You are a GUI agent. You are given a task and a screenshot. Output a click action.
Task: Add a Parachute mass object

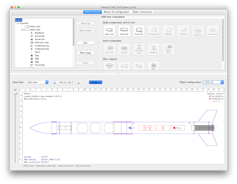coord(109,66)
